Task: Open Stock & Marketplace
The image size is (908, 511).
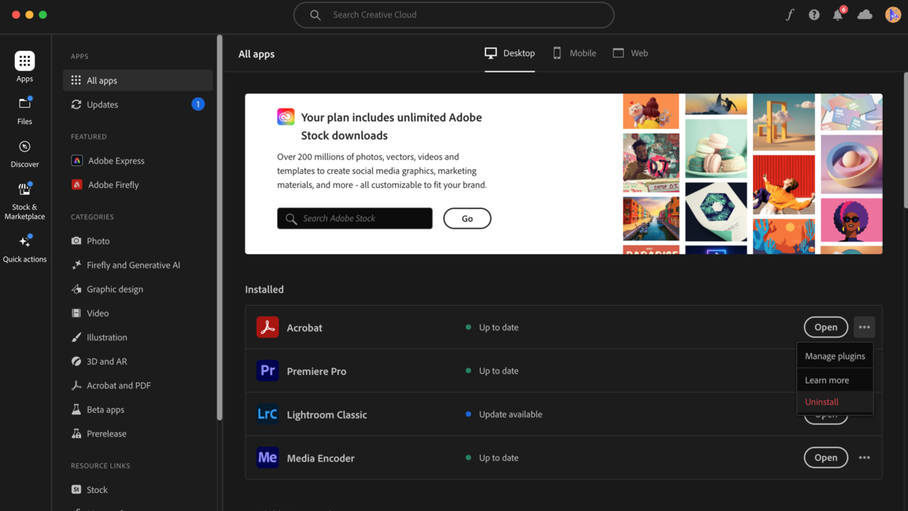Action: pyautogui.click(x=24, y=200)
